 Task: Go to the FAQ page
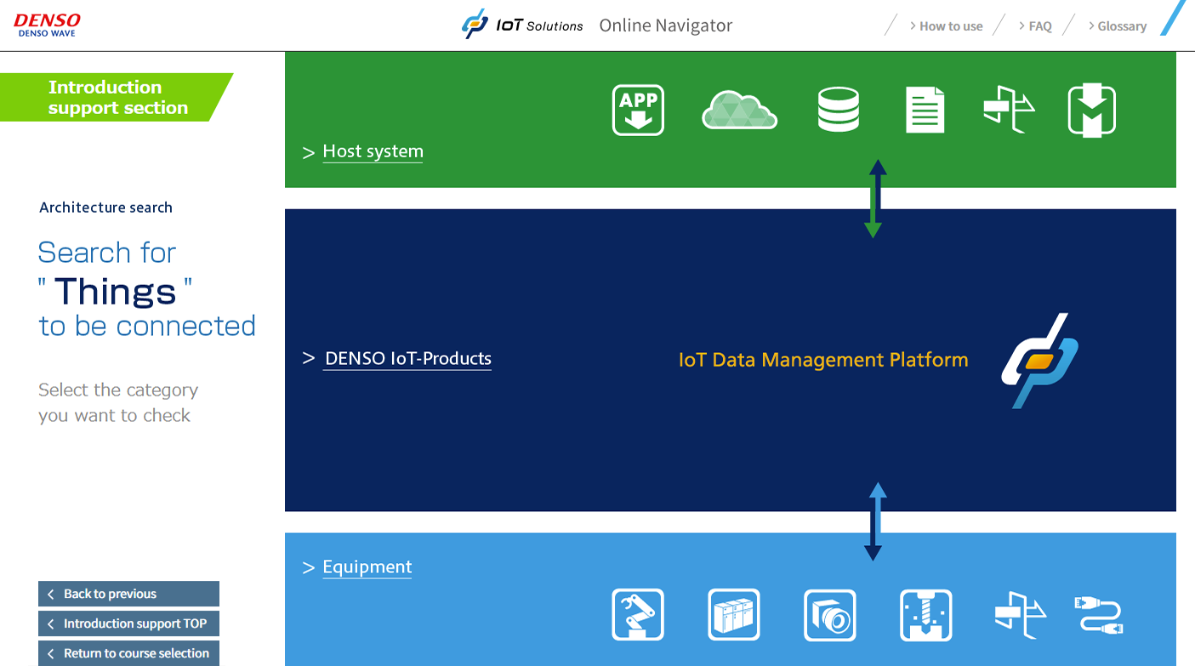click(x=1039, y=26)
